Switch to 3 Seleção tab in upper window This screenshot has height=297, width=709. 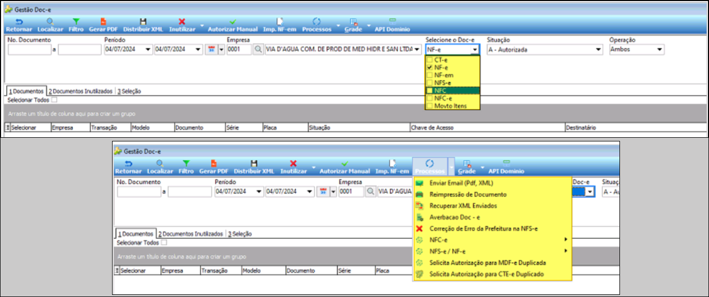click(129, 91)
